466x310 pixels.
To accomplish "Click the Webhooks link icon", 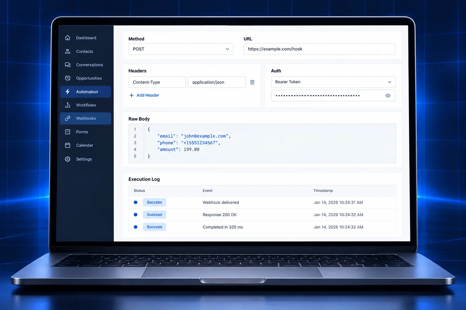I will coord(68,118).
